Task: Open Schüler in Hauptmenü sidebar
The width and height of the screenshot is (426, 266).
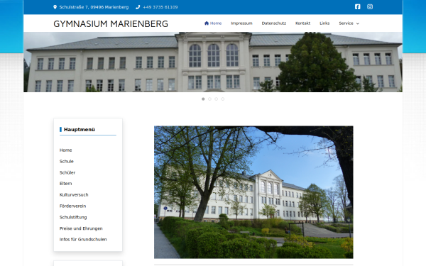Action: (67, 172)
